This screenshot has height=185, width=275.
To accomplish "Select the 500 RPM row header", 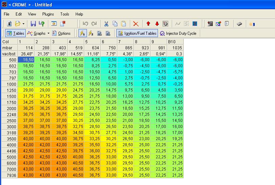I will pos(9,59).
